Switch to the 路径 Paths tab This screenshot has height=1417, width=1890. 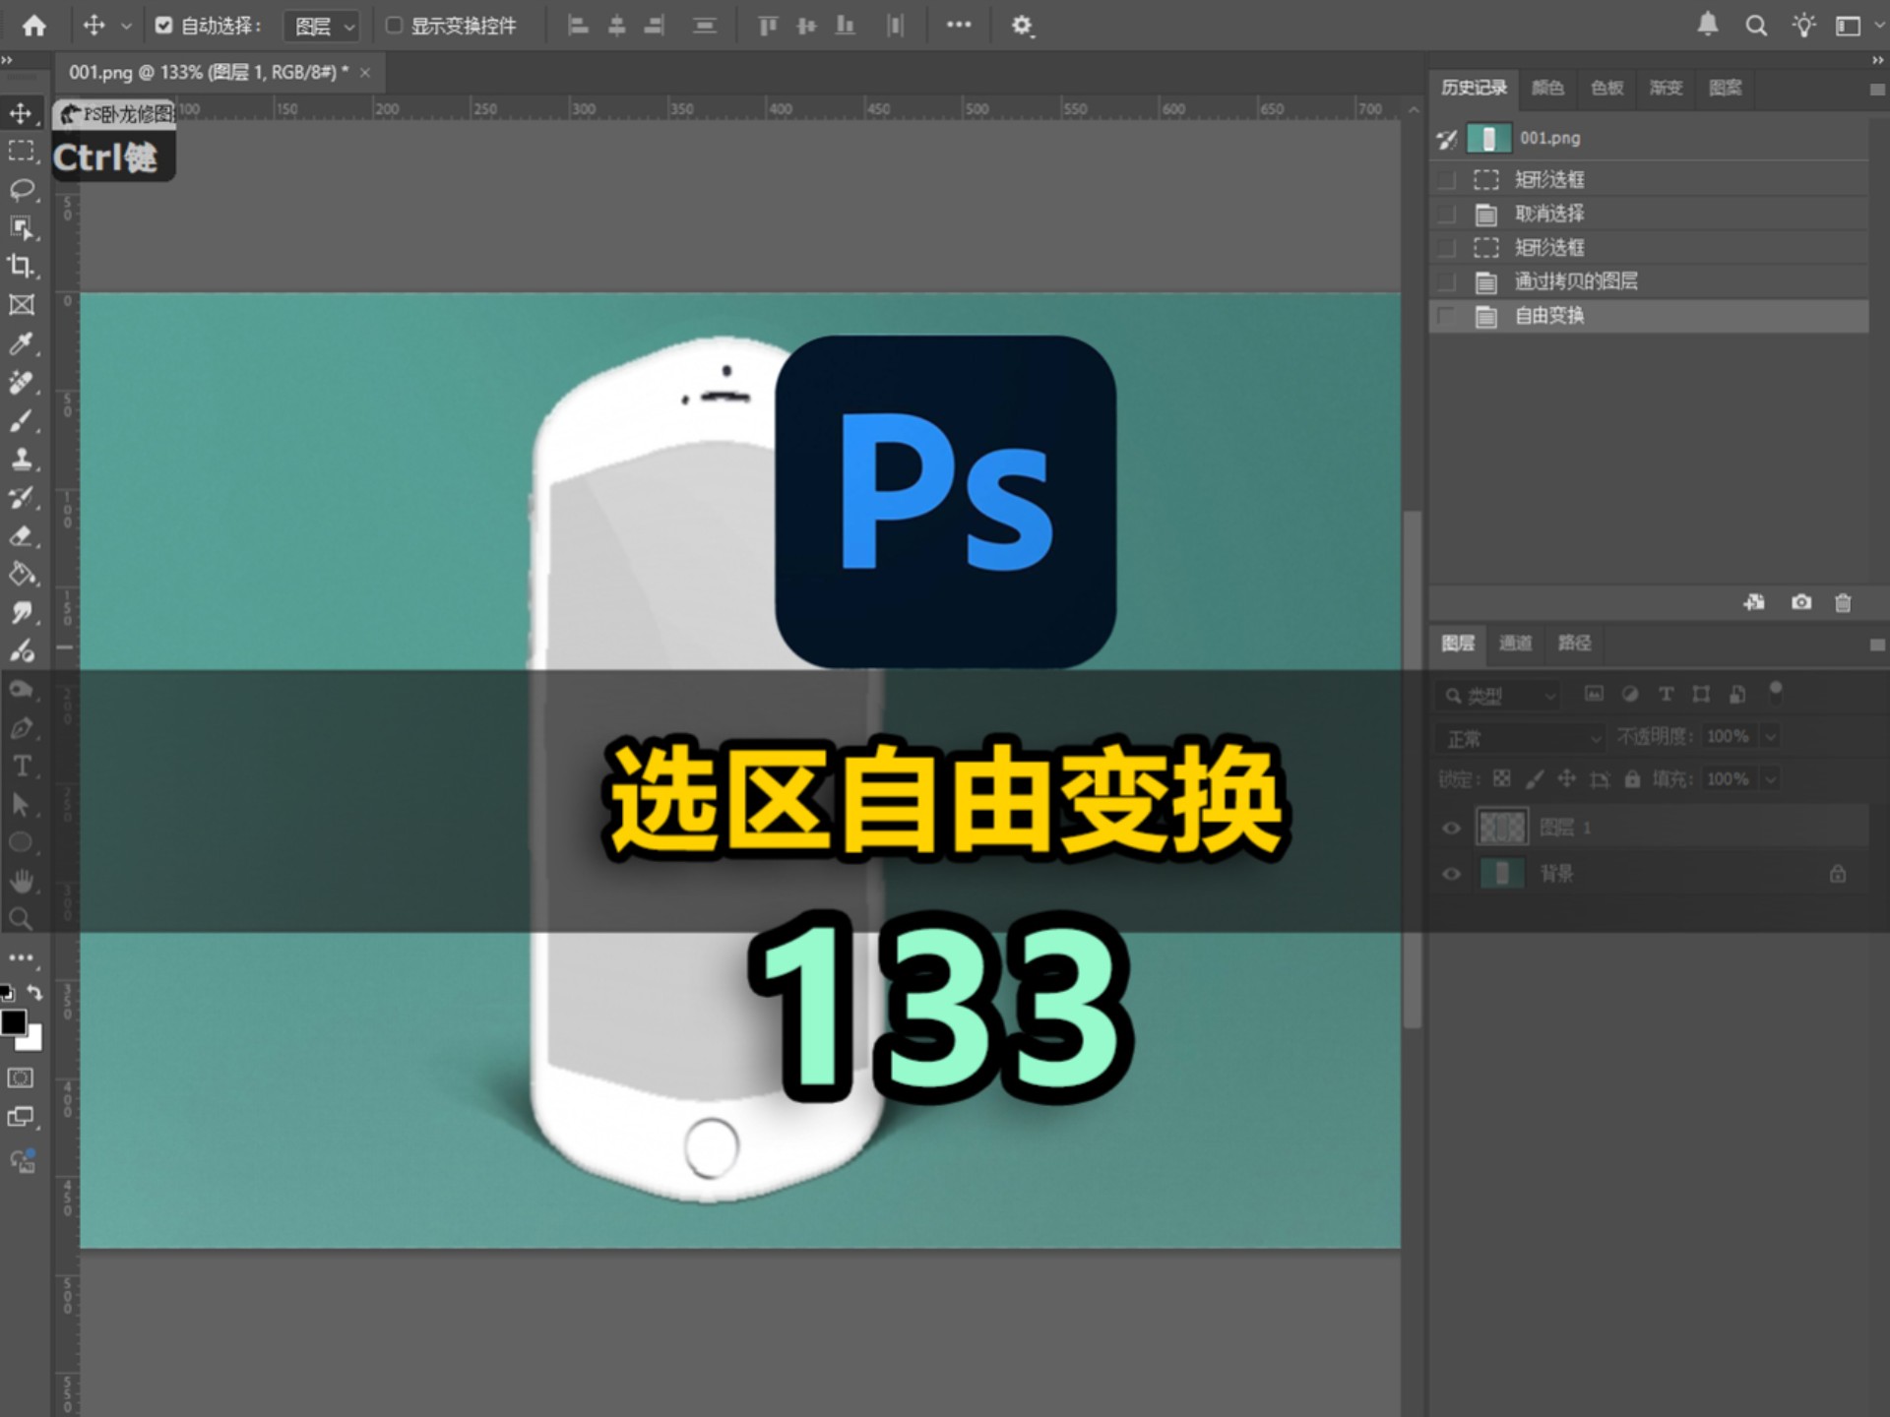click(x=1574, y=643)
